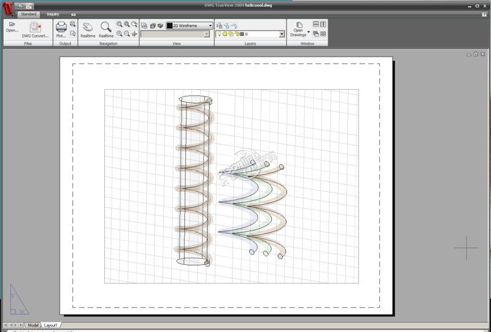491x332 pixels.
Task: Jump to last layout tab arrow
Action: [x=21, y=325]
